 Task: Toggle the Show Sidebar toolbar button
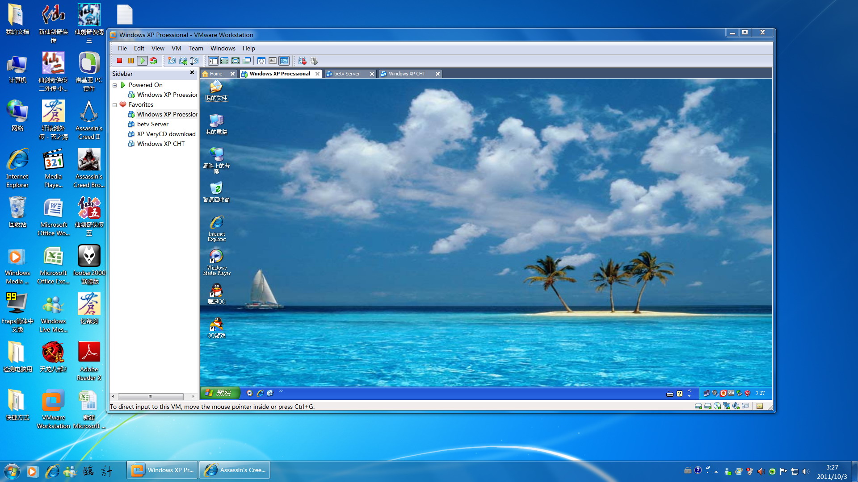click(x=213, y=61)
